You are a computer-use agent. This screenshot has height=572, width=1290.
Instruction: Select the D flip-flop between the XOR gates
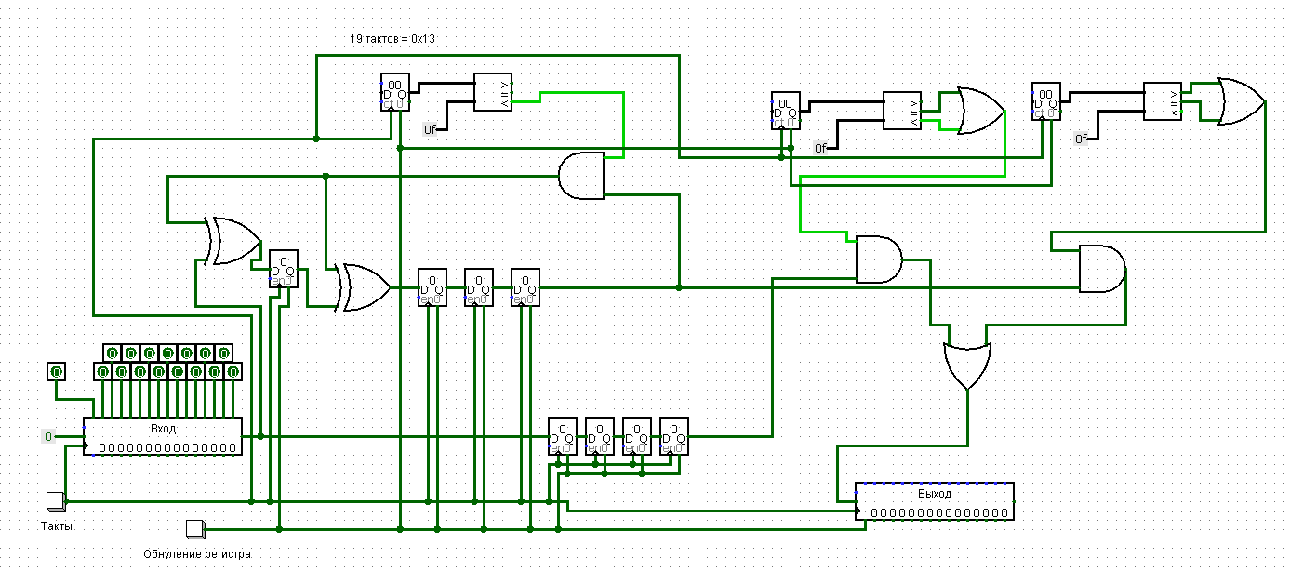284,269
